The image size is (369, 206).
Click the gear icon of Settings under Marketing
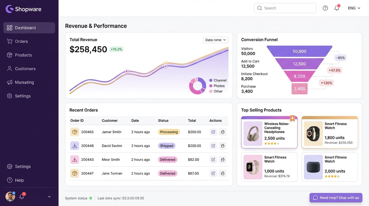point(10,96)
